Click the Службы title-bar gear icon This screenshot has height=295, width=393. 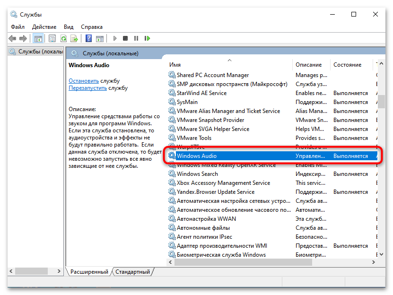point(14,14)
